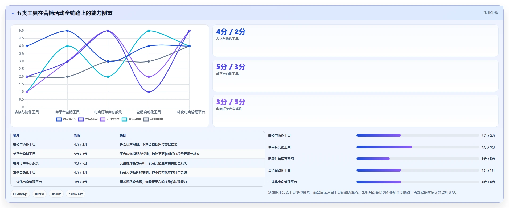The width and height of the screenshot is (509, 208).
Task: Click y-axis tick label 2.5
Action: (x=21, y=69)
